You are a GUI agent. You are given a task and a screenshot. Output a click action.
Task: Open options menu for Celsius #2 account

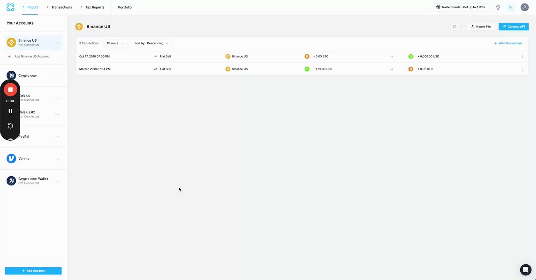57,115
